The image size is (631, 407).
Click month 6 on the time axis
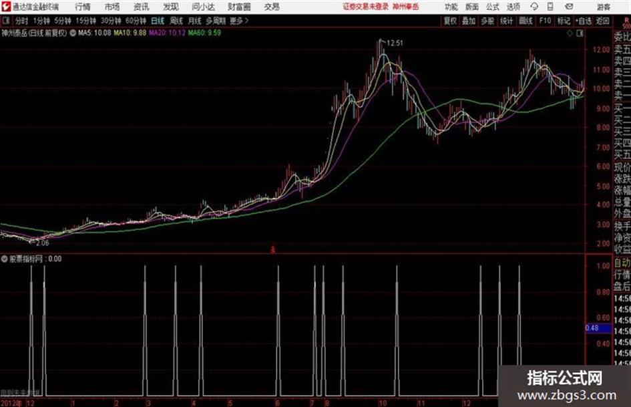277,403
